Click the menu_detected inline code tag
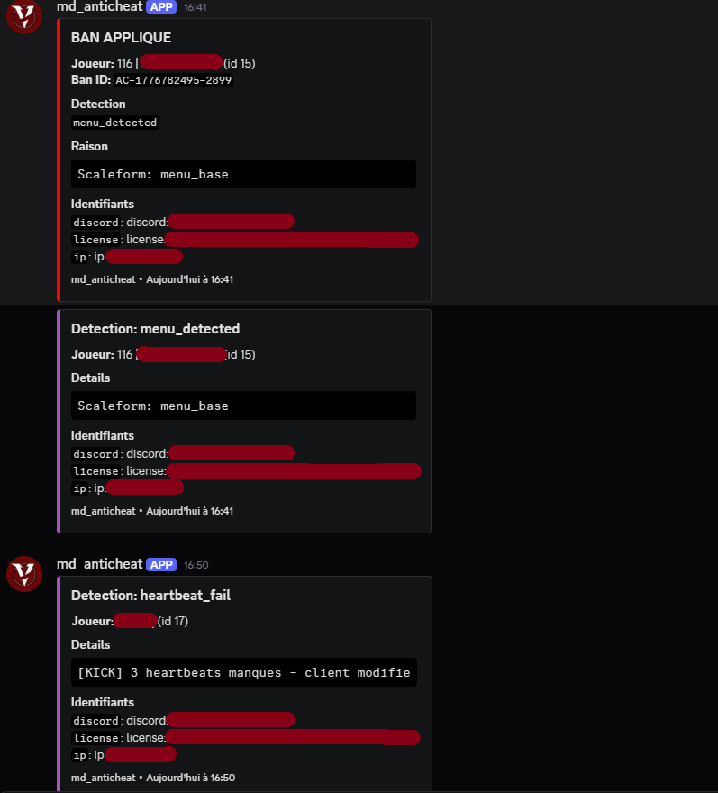 [x=114, y=123]
